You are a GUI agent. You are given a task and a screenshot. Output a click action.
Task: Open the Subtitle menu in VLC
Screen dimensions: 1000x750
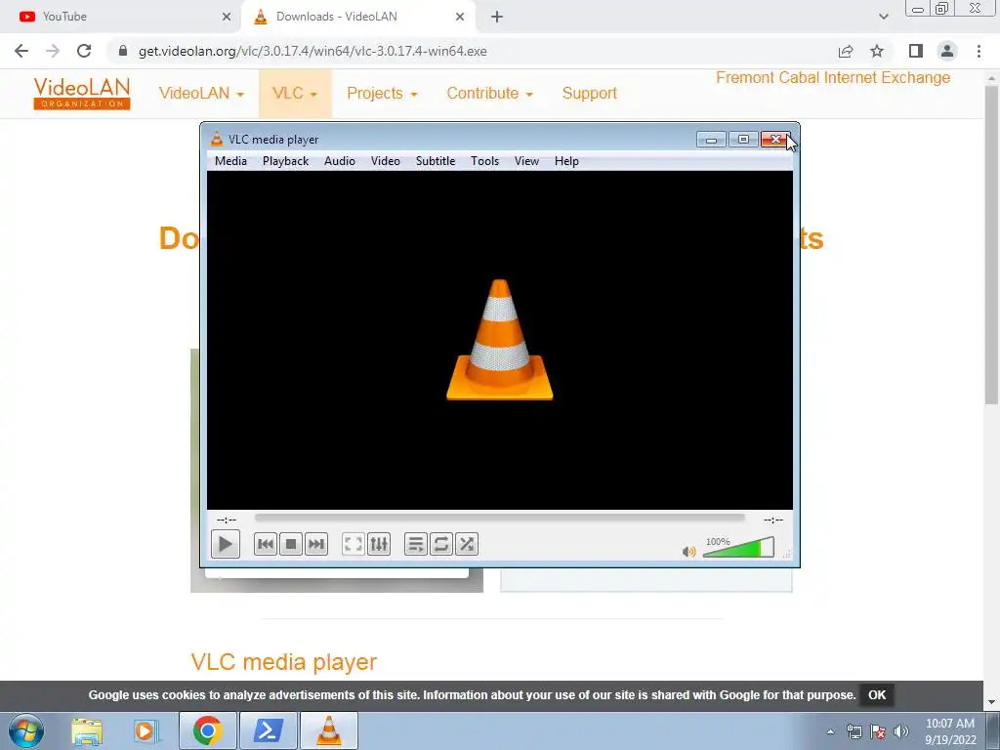tap(436, 161)
